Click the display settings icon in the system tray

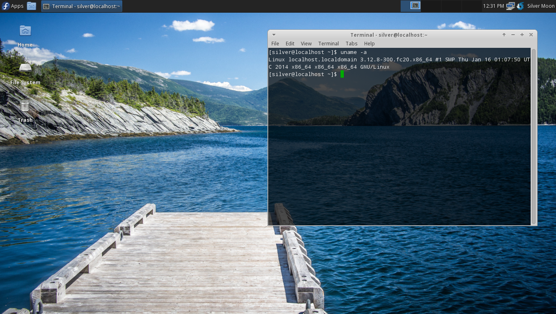[510, 6]
